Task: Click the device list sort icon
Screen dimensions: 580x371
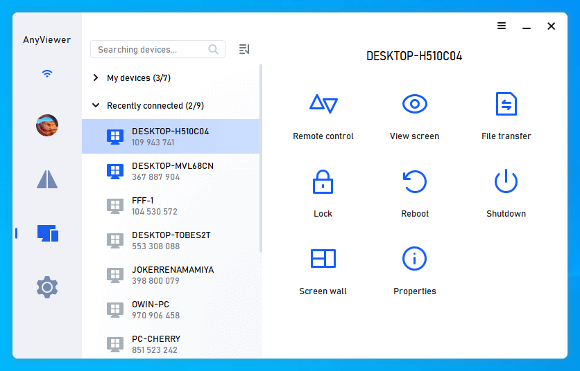Action: 244,49
